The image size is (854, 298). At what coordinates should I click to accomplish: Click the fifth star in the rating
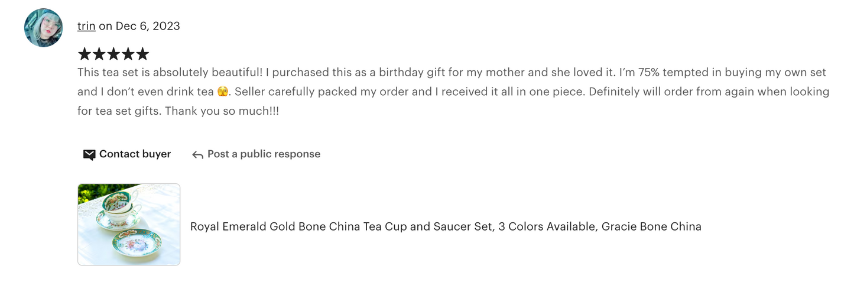(142, 54)
